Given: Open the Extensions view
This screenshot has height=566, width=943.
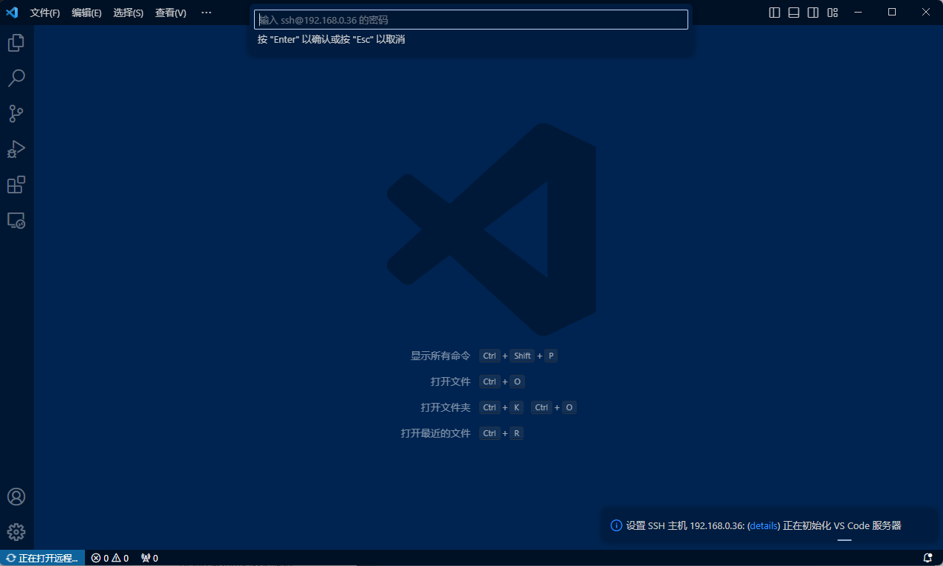Looking at the screenshot, I should [16, 184].
